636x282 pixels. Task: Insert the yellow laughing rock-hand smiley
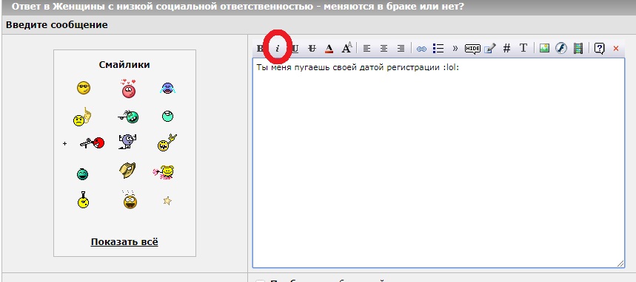[167, 142]
